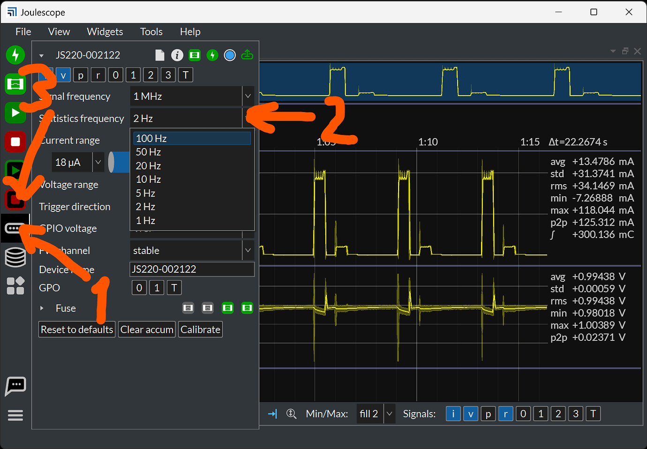This screenshot has width=647, height=449.
Task: Toggle the p signal in device panel
Action: click(81, 75)
